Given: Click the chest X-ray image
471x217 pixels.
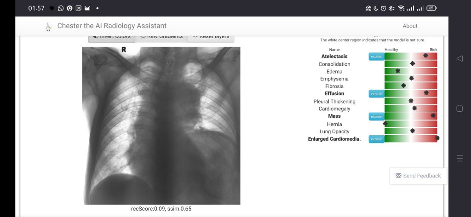Looking at the screenshot, I should (x=161, y=126).
